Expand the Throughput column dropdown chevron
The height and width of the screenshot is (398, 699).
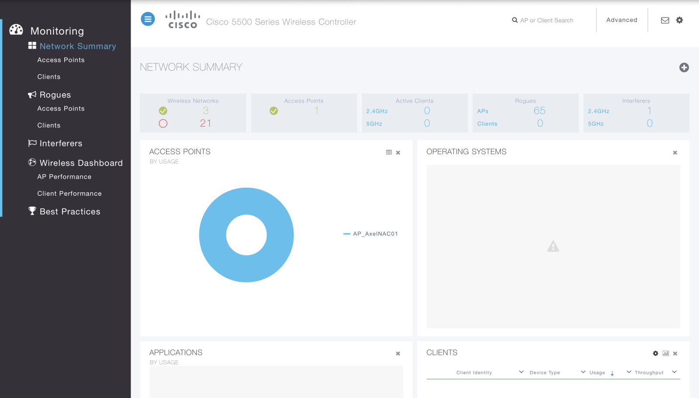674,372
